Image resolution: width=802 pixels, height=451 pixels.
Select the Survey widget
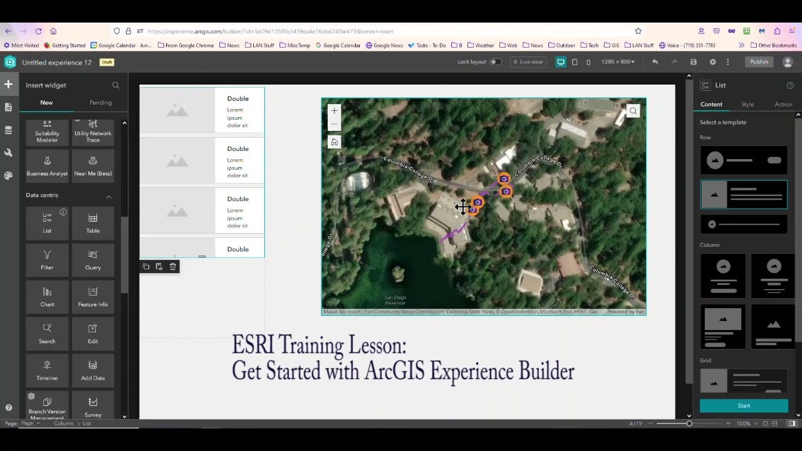click(x=93, y=405)
